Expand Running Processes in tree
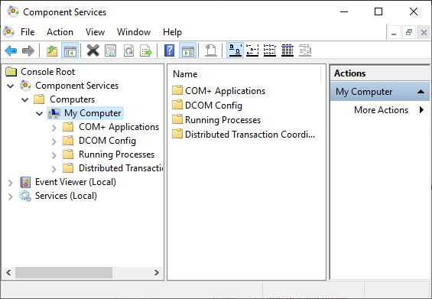Screen dimensions: 432x299 [x=54, y=155]
